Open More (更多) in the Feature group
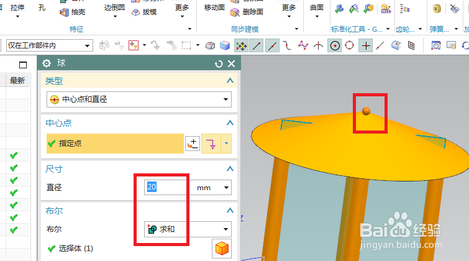The width and height of the screenshot is (469, 261). pyautogui.click(x=182, y=11)
